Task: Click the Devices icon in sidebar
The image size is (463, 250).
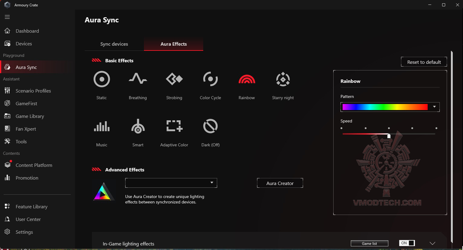Action: click(7, 44)
